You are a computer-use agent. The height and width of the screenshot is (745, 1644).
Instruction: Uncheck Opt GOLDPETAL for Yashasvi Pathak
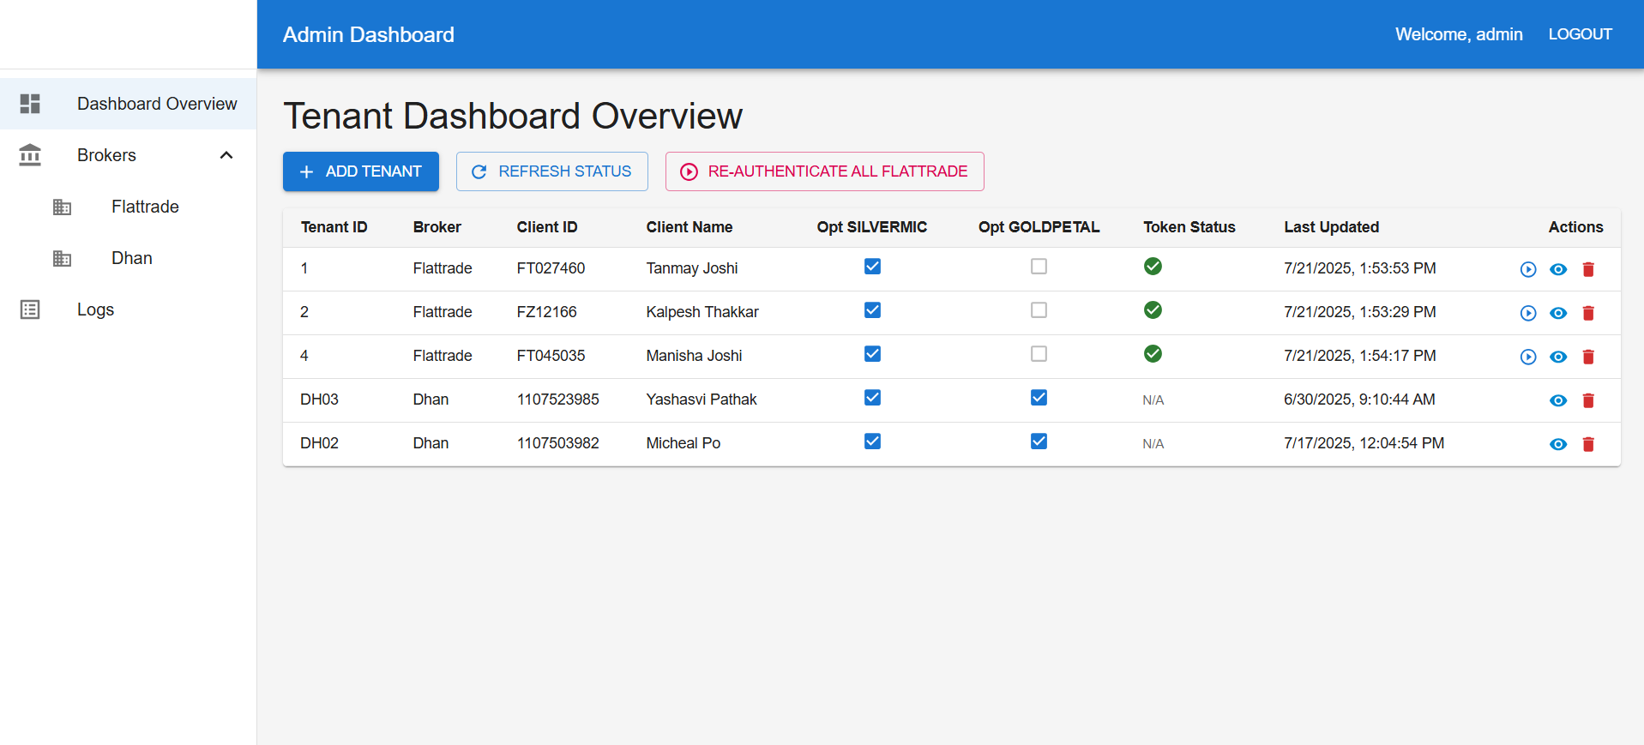point(1039,398)
